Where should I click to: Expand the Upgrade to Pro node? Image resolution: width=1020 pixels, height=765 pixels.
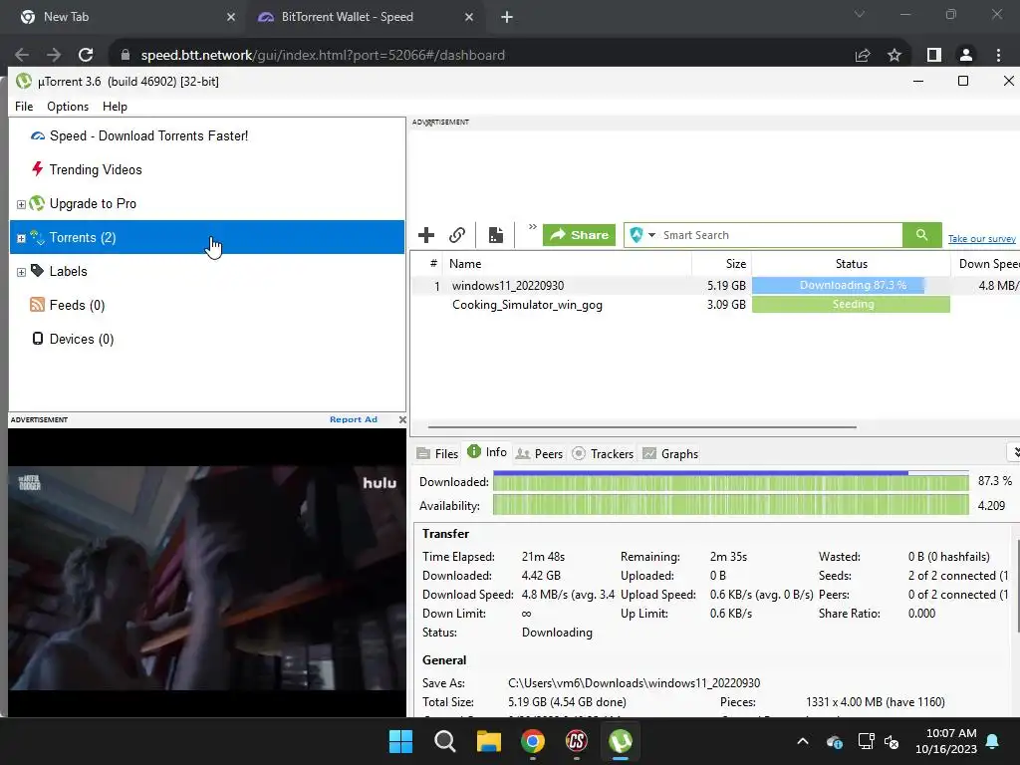tap(21, 204)
